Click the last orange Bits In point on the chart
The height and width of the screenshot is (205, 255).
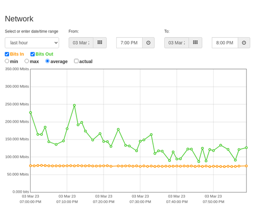pos(246,166)
